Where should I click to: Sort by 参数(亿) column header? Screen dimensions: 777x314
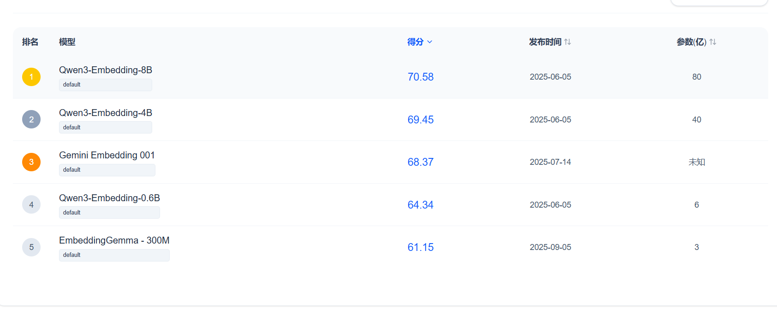coord(696,42)
